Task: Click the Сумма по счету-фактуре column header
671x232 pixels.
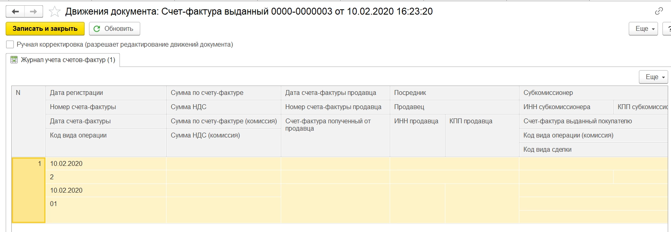Action: tap(207, 93)
